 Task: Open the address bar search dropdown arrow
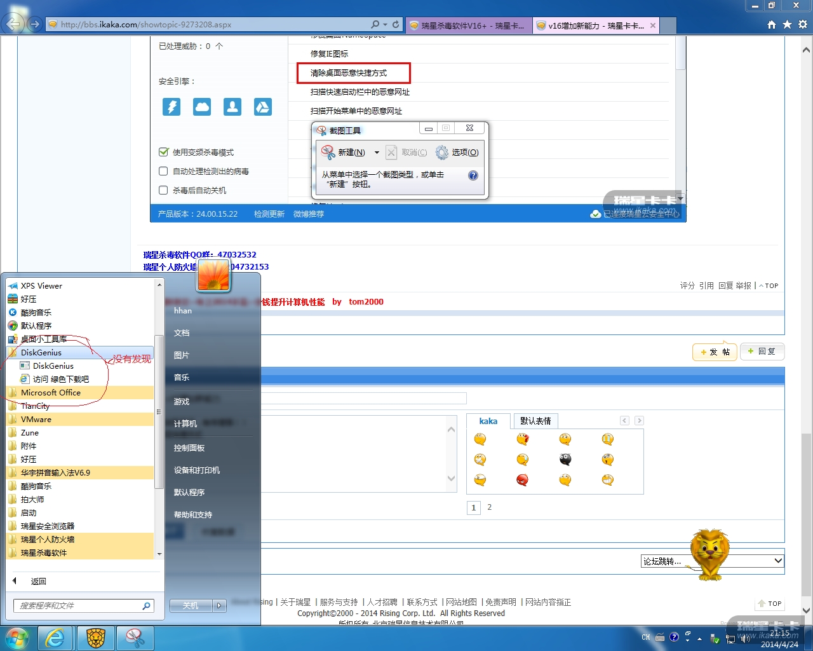click(385, 24)
